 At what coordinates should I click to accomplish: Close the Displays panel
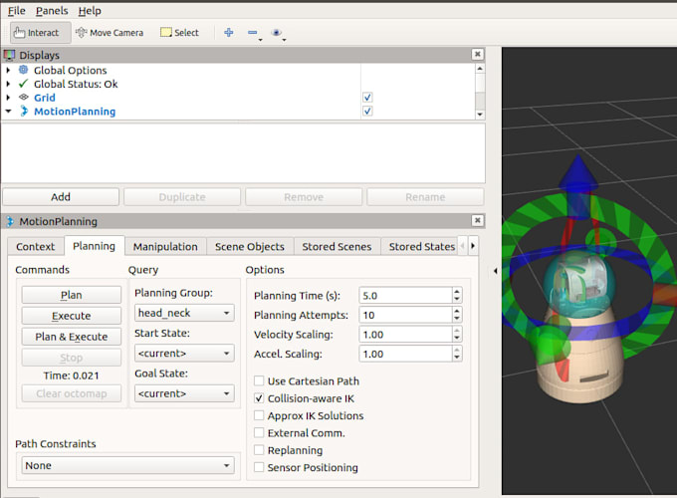[477, 55]
